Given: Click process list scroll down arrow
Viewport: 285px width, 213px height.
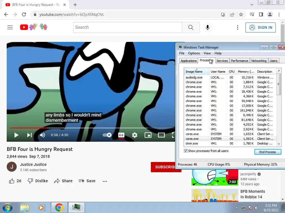Looking at the screenshot, I should tap(279, 144).
